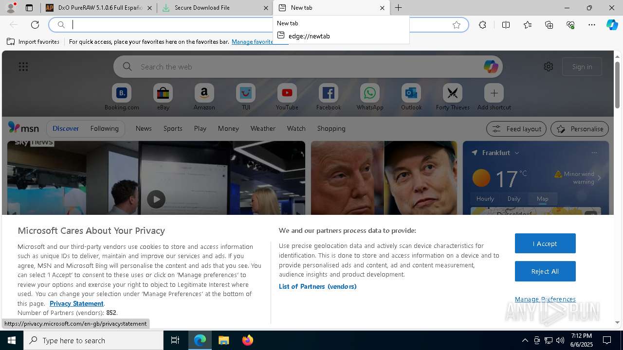Open the Edge profile icon
623x350 pixels.
11,8
